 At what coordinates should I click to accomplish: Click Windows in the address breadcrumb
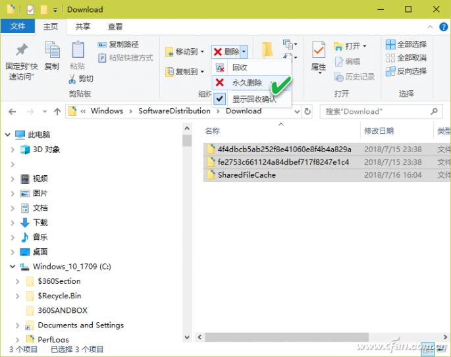[x=107, y=111]
